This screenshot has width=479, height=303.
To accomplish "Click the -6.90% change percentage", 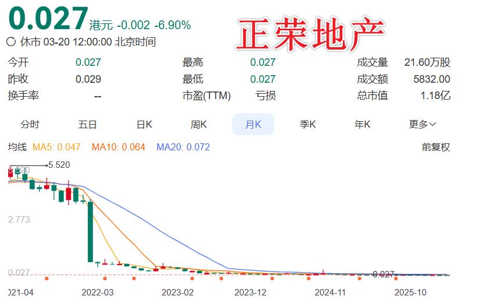I will [x=173, y=25].
